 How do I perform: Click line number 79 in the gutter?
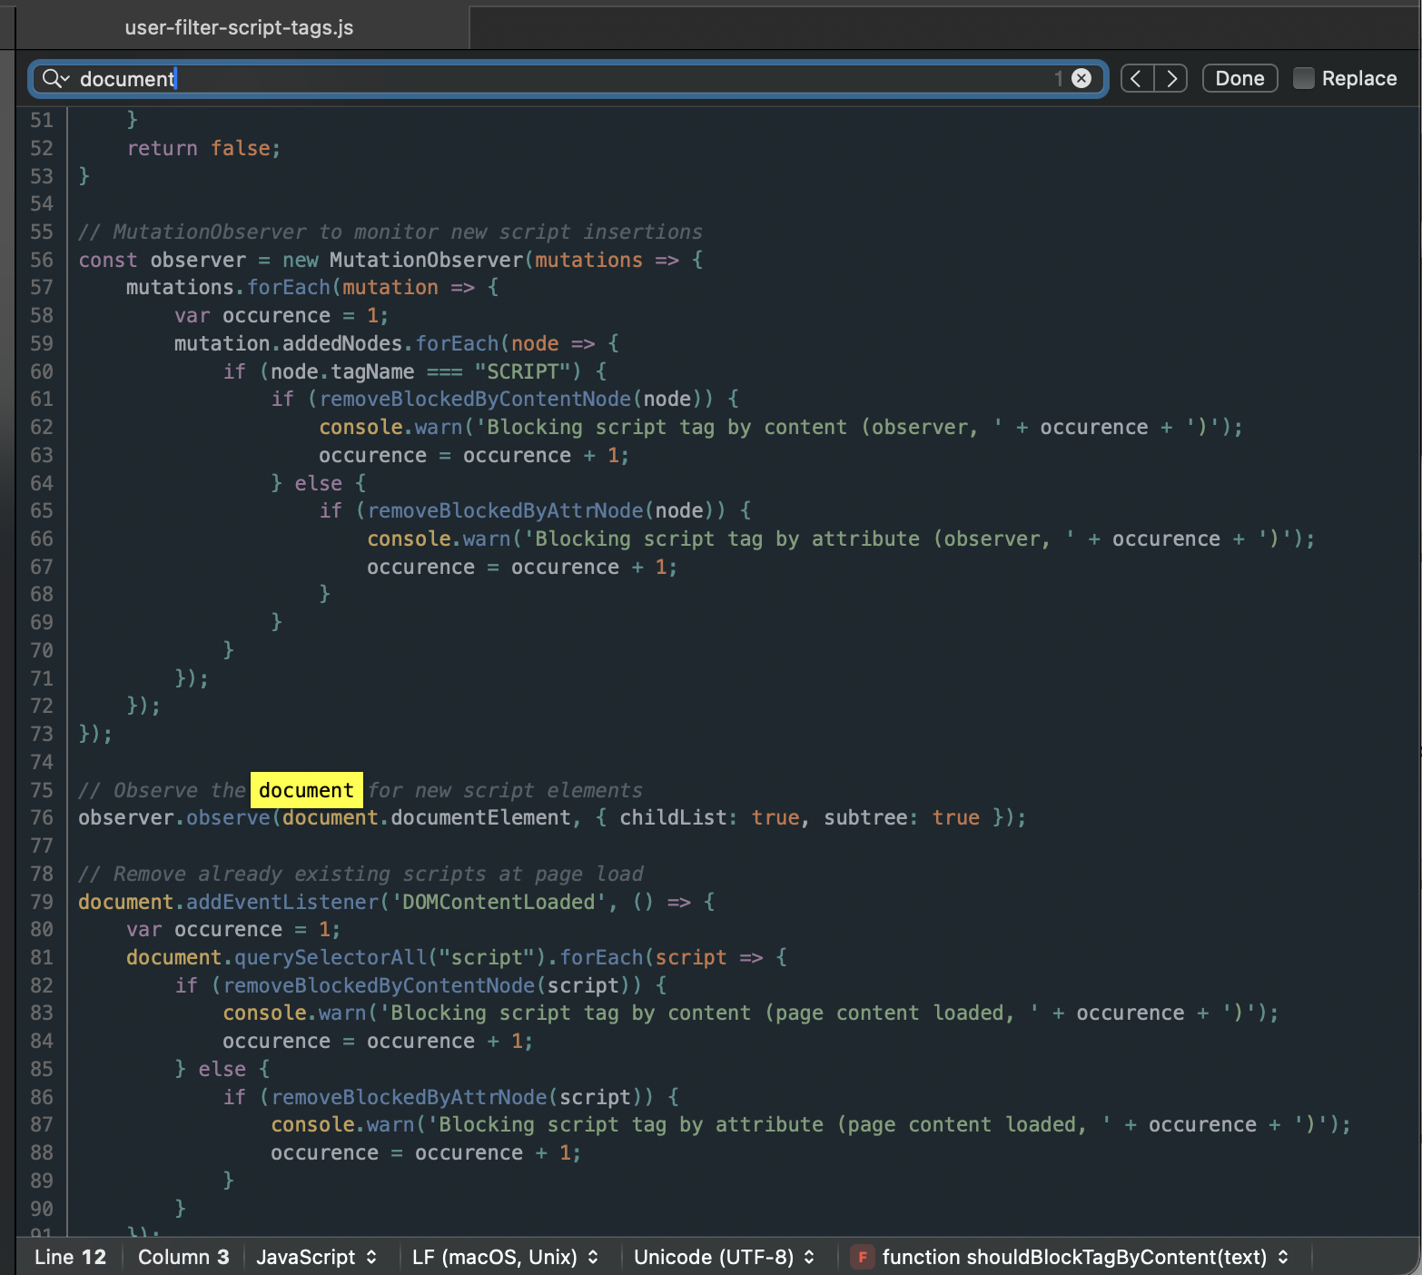coord(42,902)
